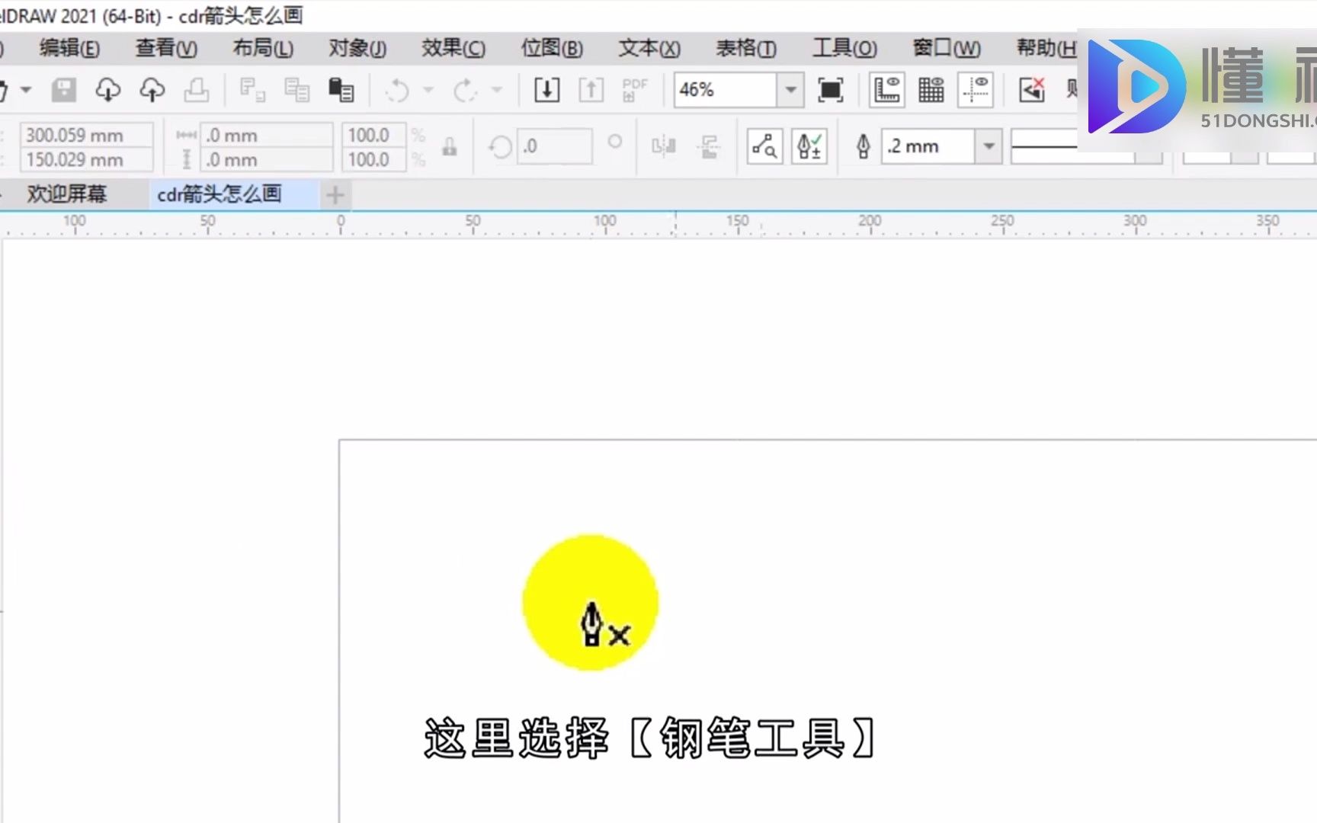Open the 位图(B) menu
Viewport: 1317px width, 823px height.
click(x=552, y=48)
